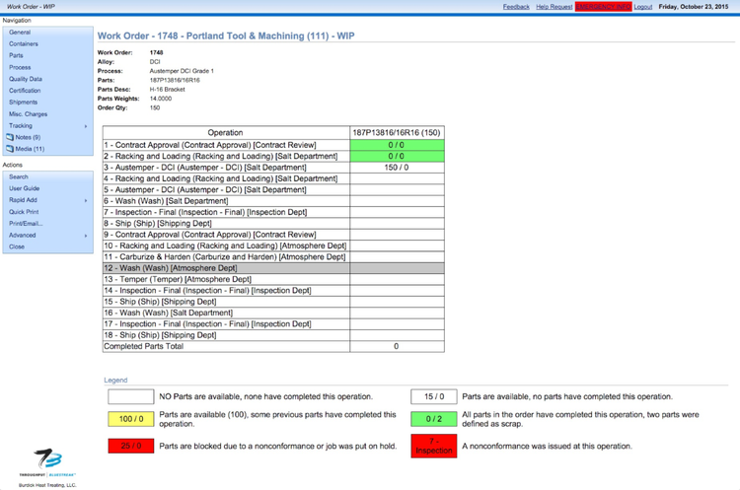Click green 0 / 2 legend swatch
The width and height of the screenshot is (740, 490).
click(434, 419)
